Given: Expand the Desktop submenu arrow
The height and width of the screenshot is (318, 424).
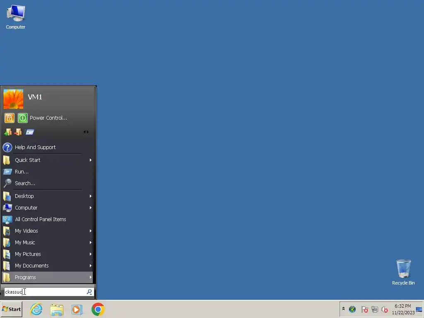Looking at the screenshot, I should (91, 196).
